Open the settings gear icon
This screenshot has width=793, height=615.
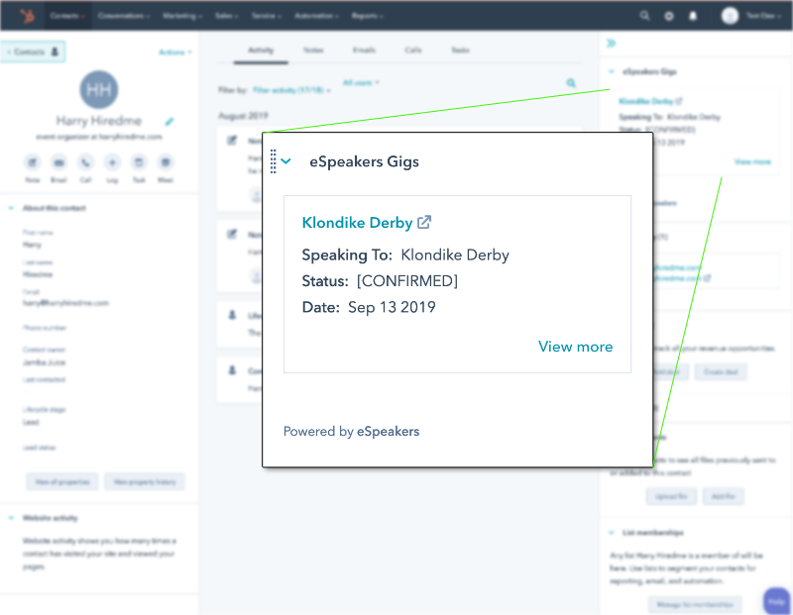[668, 16]
